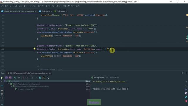This screenshot has height=106, width=188.
Task: Click the yellow inspection status indicator
Action: [187, 15]
